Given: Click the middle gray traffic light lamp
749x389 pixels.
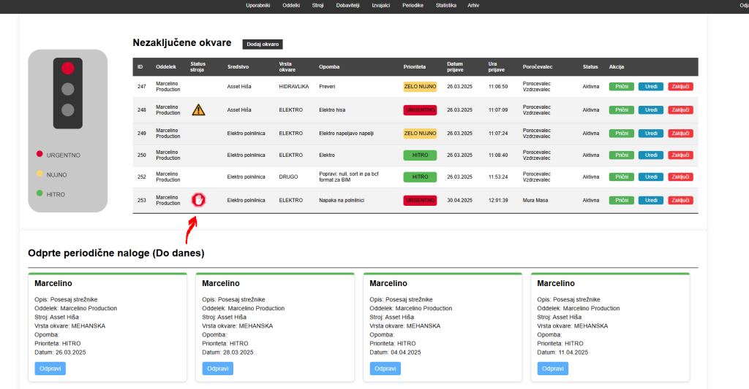Looking at the screenshot, I should [68, 89].
